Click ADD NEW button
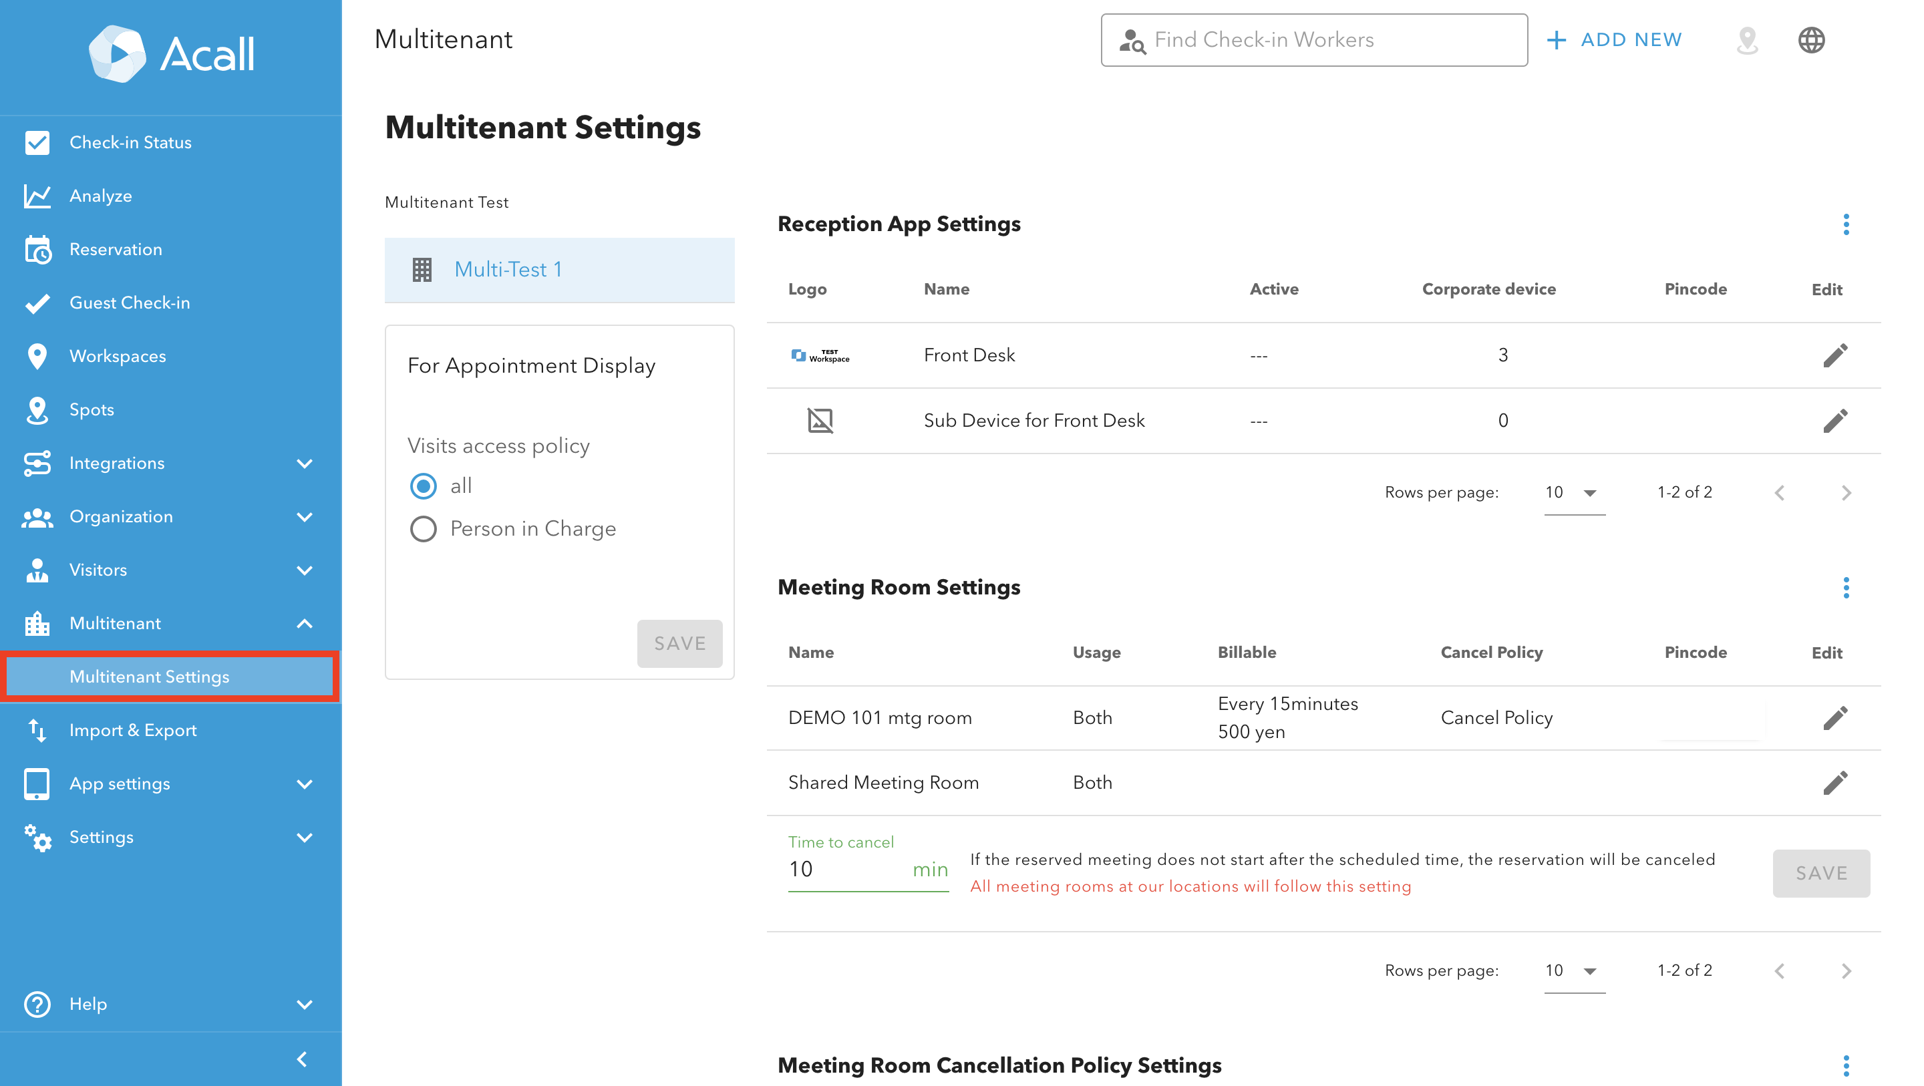The height and width of the screenshot is (1086, 1924). pyautogui.click(x=1614, y=39)
